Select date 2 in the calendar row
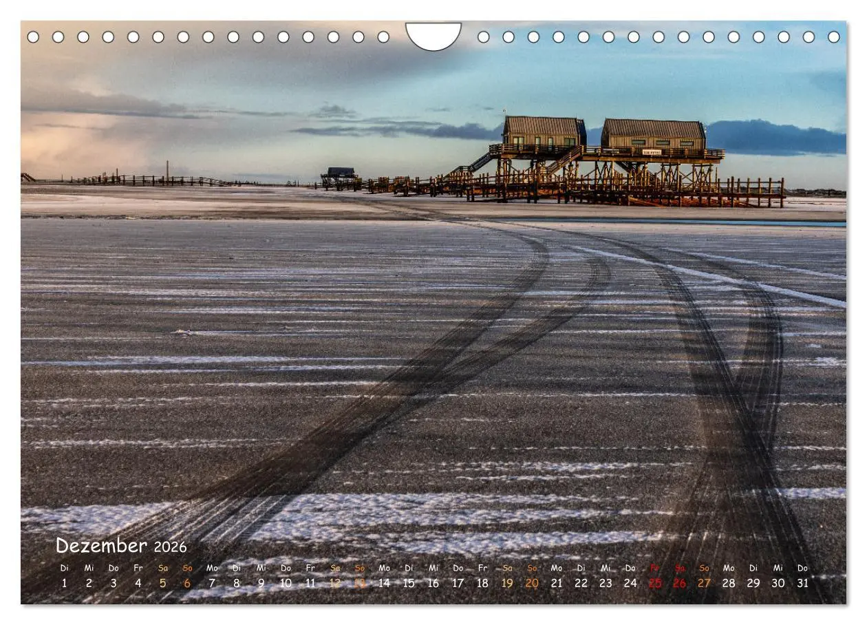 coord(89,583)
